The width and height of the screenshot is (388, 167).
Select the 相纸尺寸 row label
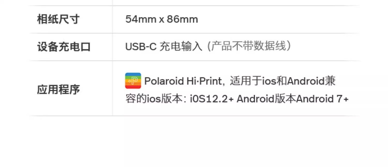click(58, 19)
